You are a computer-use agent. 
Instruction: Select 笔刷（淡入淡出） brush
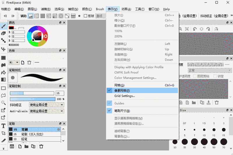click(35, 134)
